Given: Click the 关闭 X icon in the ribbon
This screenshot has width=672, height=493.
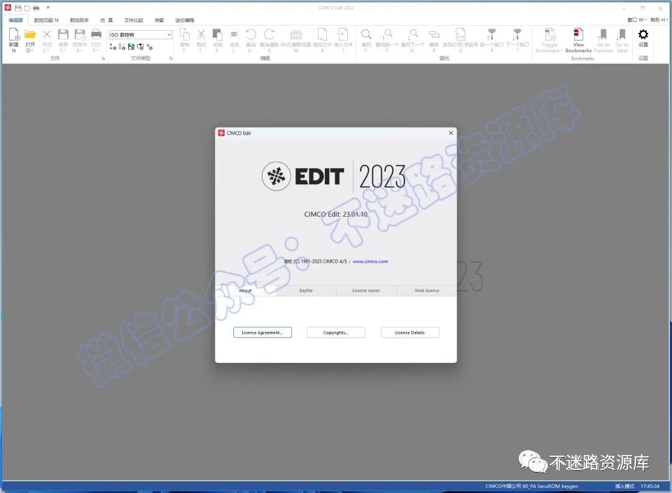Looking at the screenshot, I should click(47, 35).
